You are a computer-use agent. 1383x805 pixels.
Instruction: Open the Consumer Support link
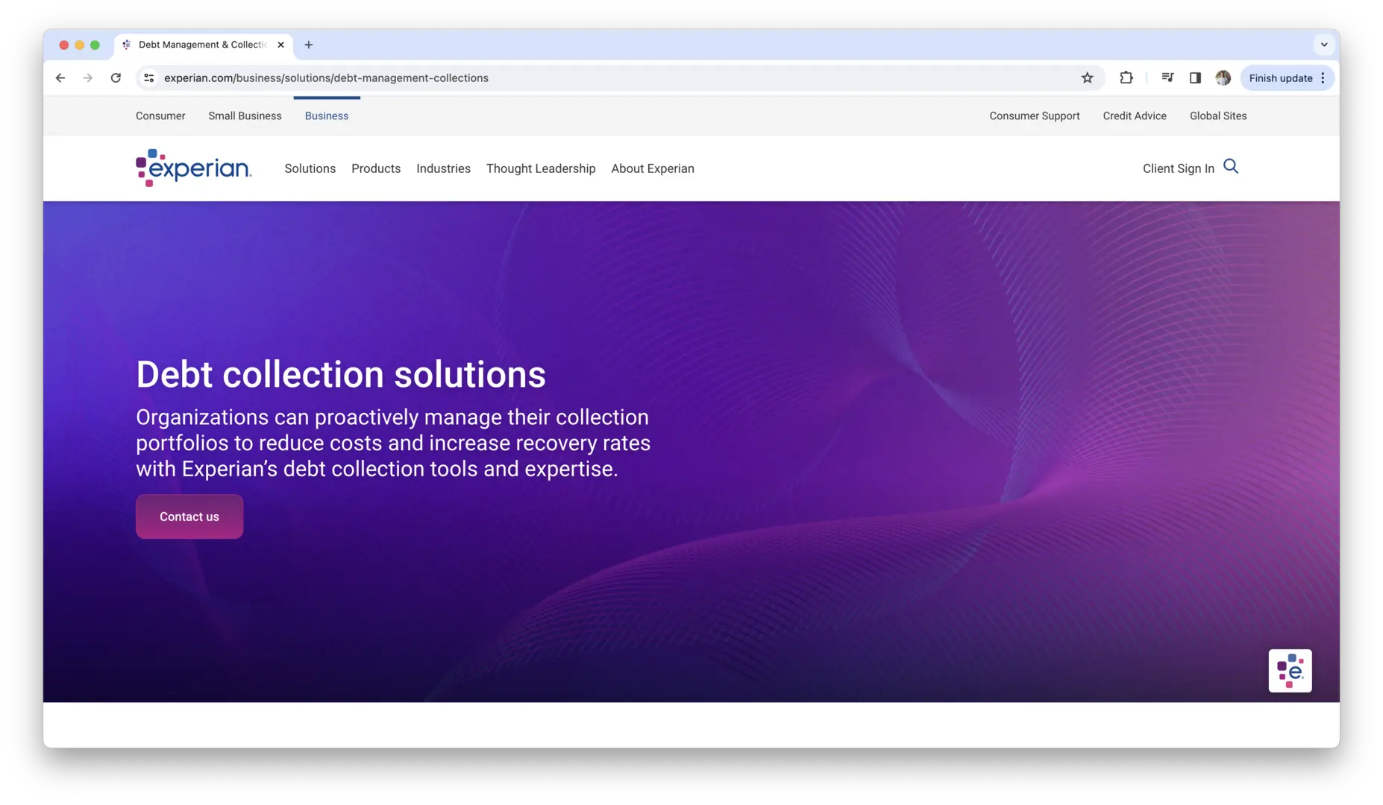[x=1035, y=116]
